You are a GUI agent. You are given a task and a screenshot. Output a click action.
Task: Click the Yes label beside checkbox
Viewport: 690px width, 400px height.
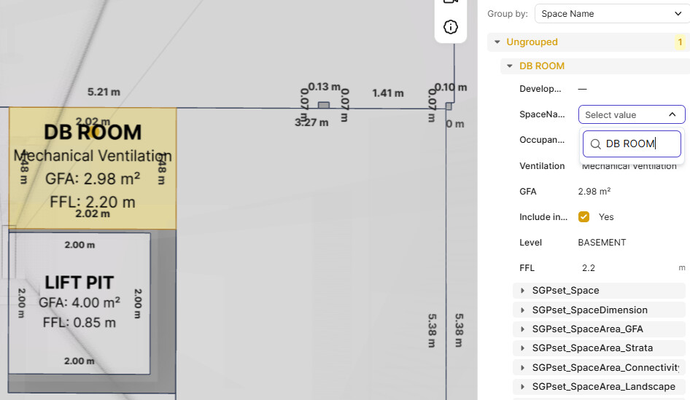point(606,216)
